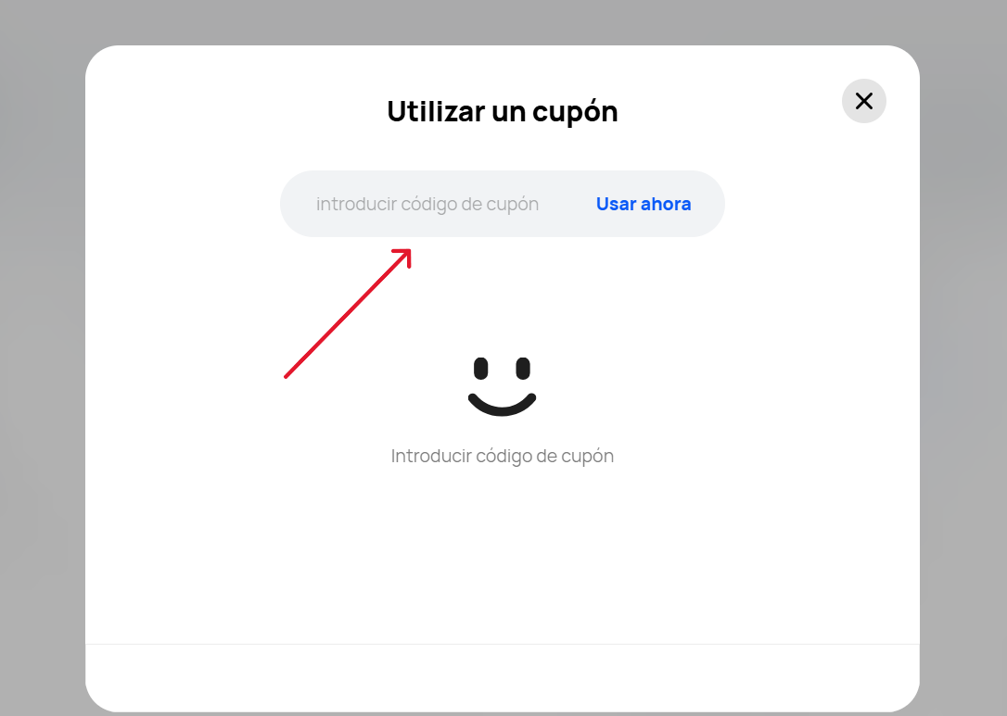Click the gray overlay above the dialog

(501, 20)
